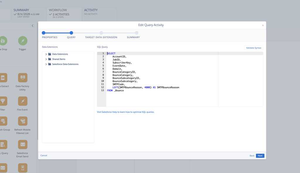The width and height of the screenshot is (300, 173).
Task: Expand the Shared Items tree folder arrow
Action: [46, 59]
